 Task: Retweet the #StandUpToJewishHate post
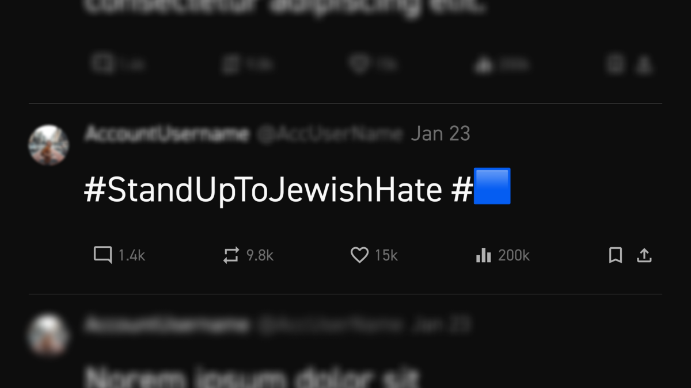(x=230, y=256)
